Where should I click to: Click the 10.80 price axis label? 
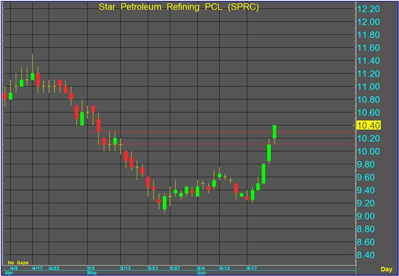click(369, 99)
